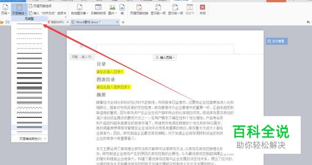Screen dimensions: 312x165
Task: Choose the double wavy line style
Action: click(29, 113)
